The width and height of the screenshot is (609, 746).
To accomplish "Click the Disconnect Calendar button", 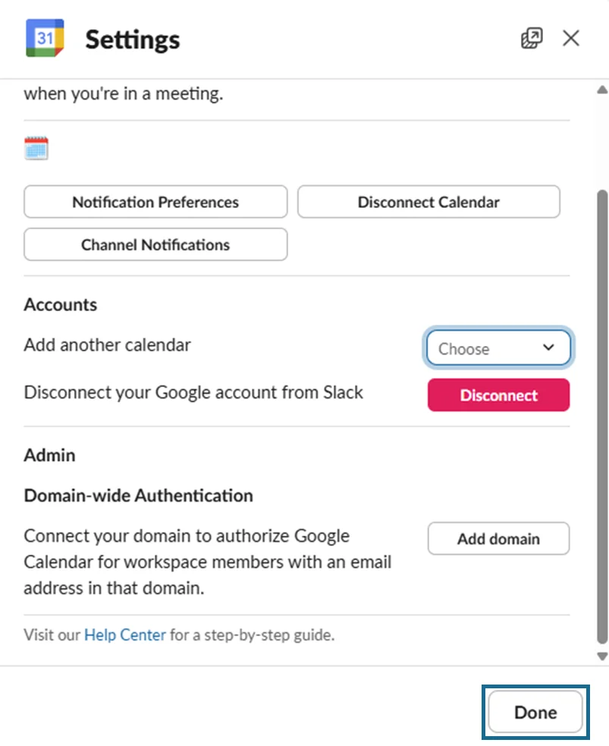I will (x=428, y=202).
